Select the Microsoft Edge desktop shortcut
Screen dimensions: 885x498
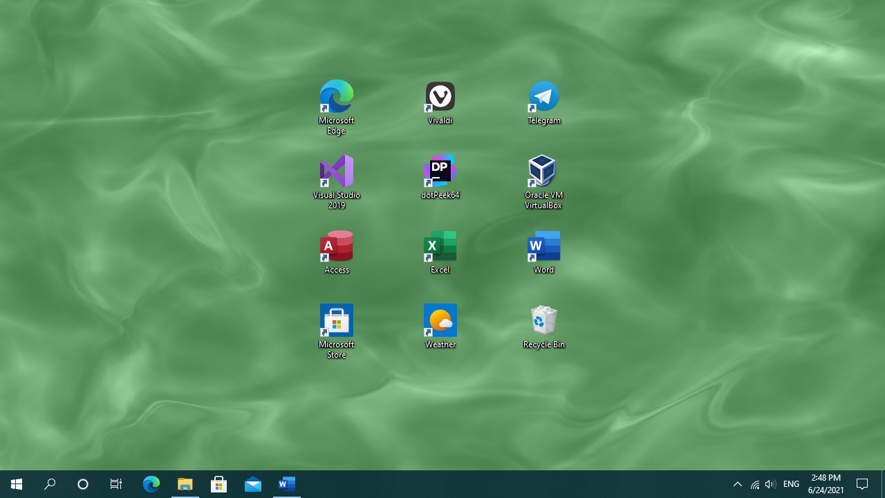pos(336,107)
